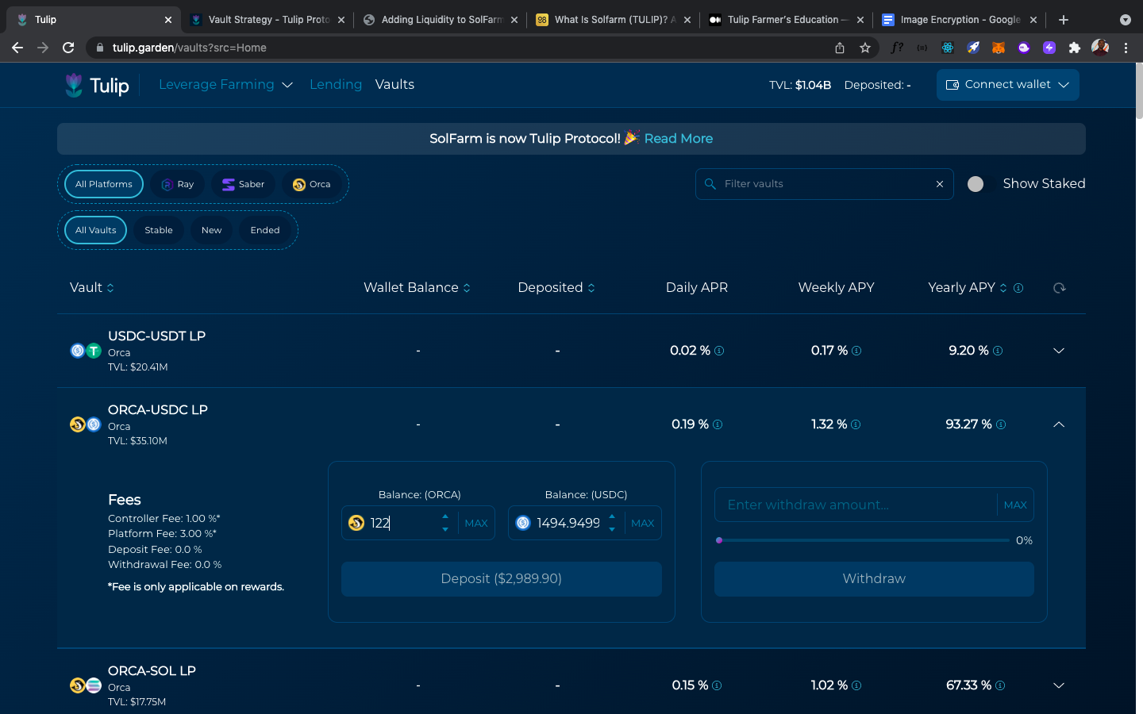The width and height of the screenshot is (1143, 714).
Task: Click the withdraw percentage slider handle
Action: coord(719,540)
